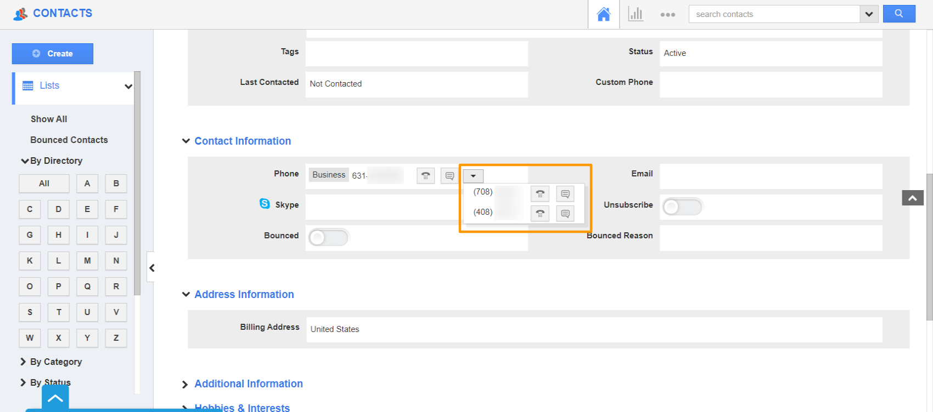The height and width of the screenshot is (412, 933).
Task: Click the Create button
Action: [53, 54]
